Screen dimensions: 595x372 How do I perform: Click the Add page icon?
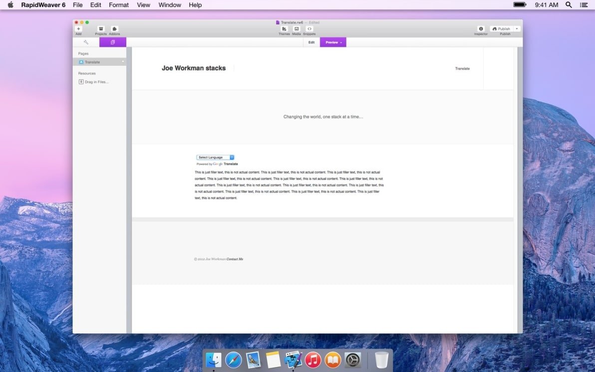78,29
